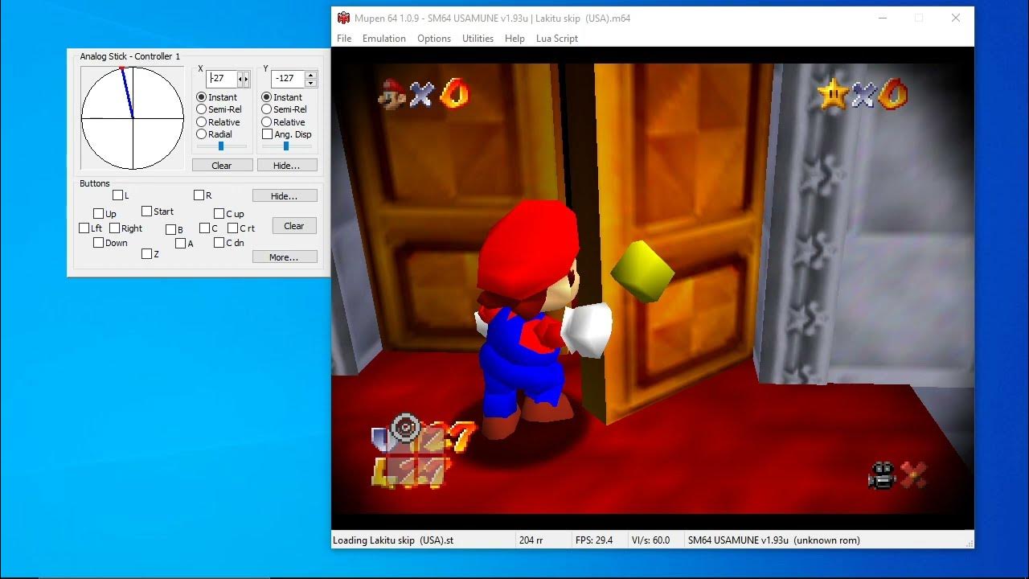Select Relative mode for X axis
Viewport: 1029px width, 579px height.
pos(202,122)
